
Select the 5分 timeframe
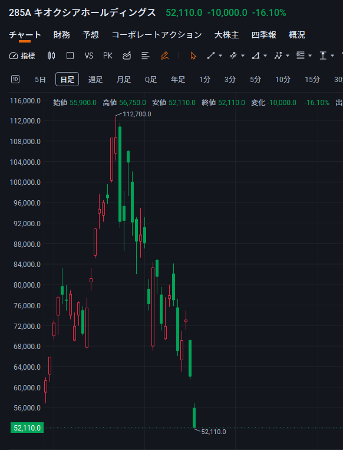pyautogui.click(x=255, y=80)
